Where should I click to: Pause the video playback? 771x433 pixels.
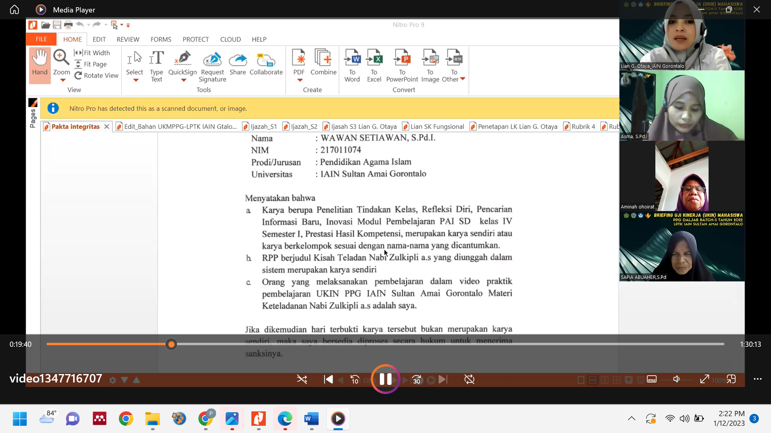385,379
